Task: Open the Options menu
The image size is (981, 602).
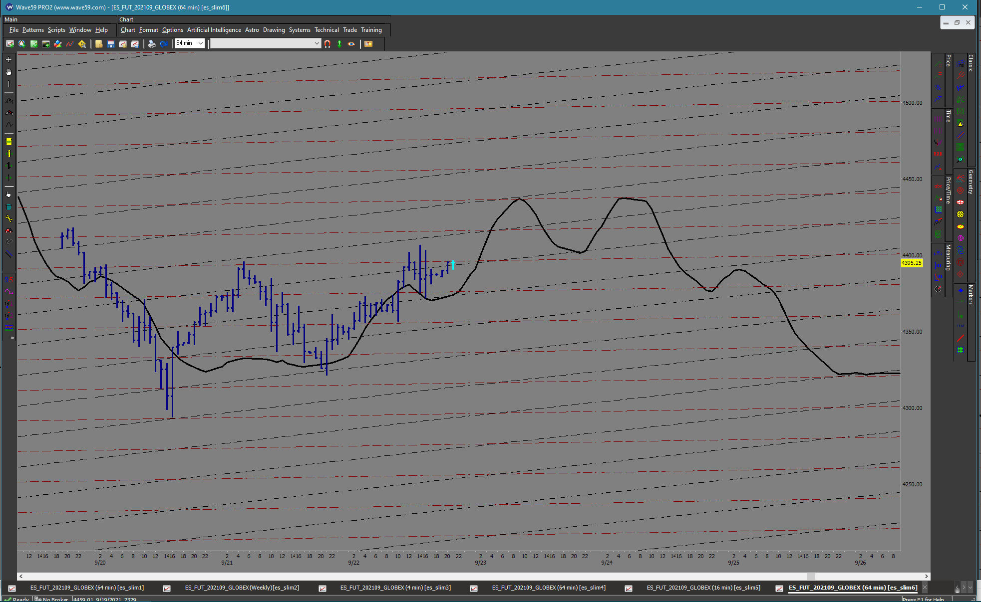Action: (173, 30)
